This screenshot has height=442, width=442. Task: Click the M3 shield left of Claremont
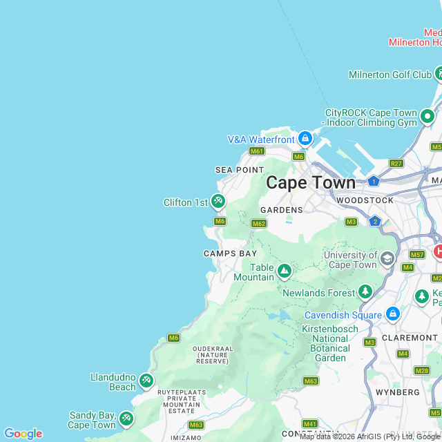pyautogui.click(x=369, y=343)
